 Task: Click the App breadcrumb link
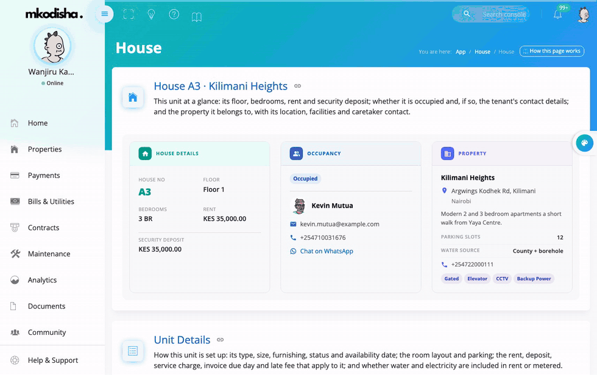pyautogui.click(x=461, y=52)
